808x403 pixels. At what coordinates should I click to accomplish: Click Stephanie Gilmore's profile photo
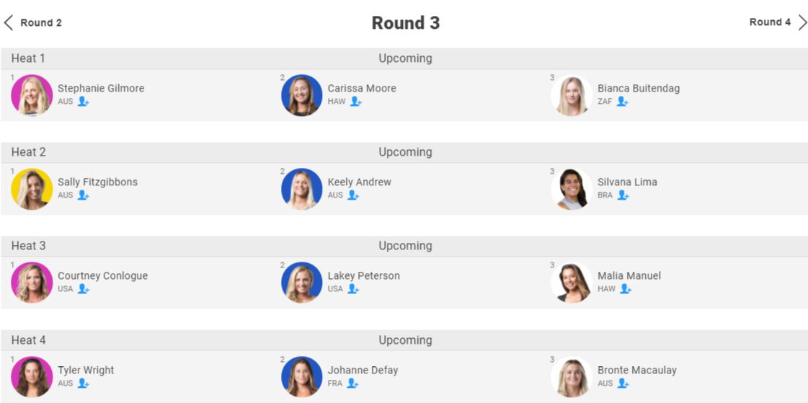32,95
